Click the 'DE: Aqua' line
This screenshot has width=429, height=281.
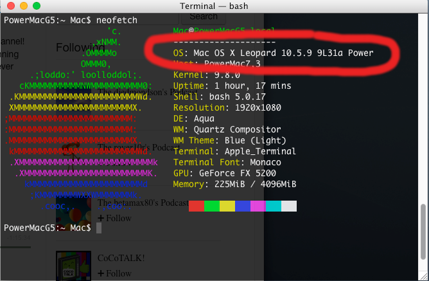click(x=194, y=118)
